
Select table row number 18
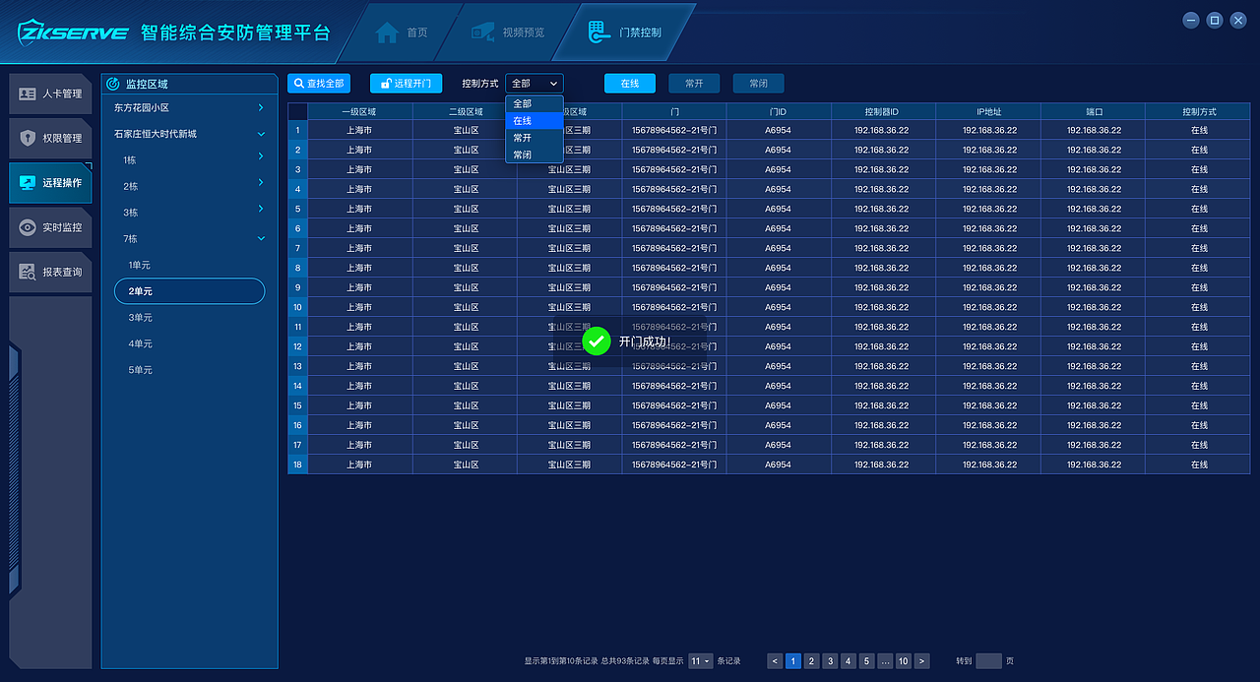point(769,465)
